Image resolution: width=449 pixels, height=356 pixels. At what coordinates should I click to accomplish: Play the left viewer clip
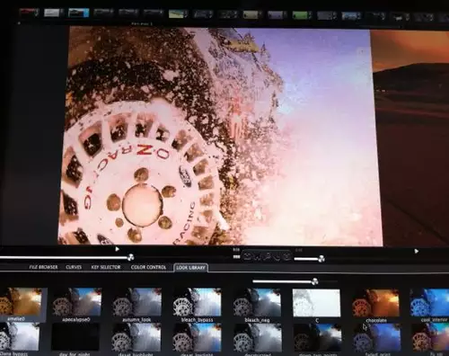[x=117, y=249]
